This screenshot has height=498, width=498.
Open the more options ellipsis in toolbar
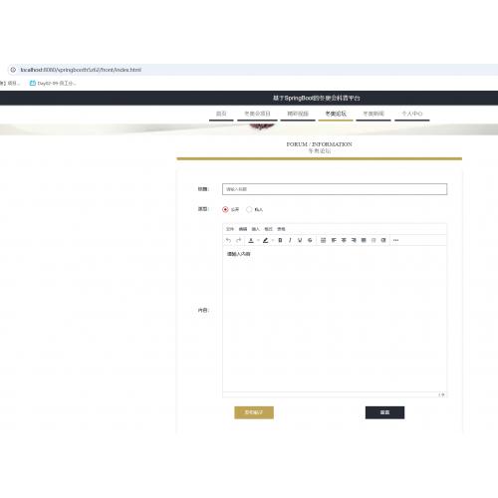click(x=395, y=240)
